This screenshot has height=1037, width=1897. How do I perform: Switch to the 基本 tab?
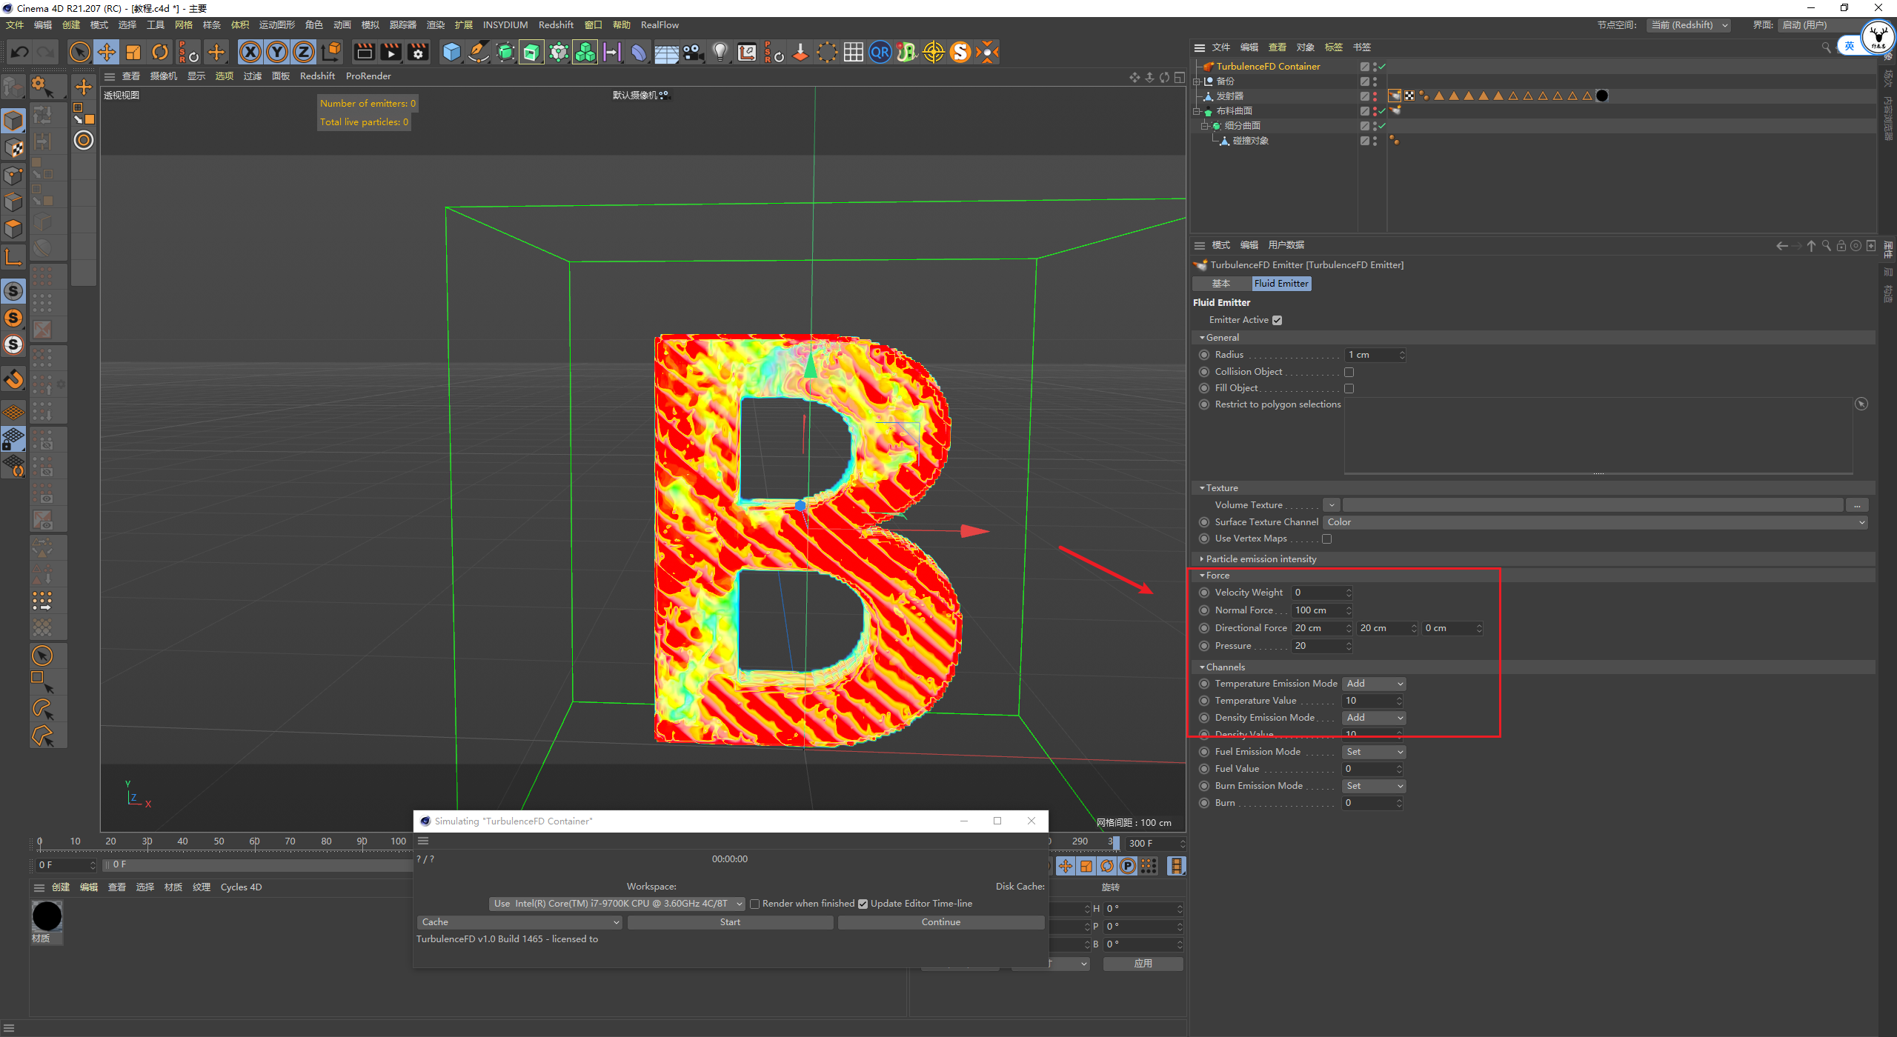[1220, 284]
